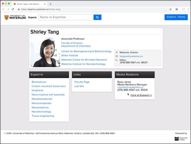Click the footer copyright address text

coord(60,133)
